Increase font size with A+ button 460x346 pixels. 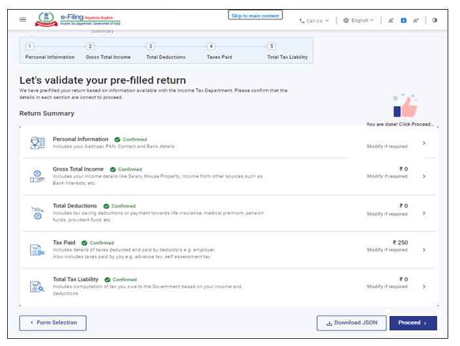(416, 20)
